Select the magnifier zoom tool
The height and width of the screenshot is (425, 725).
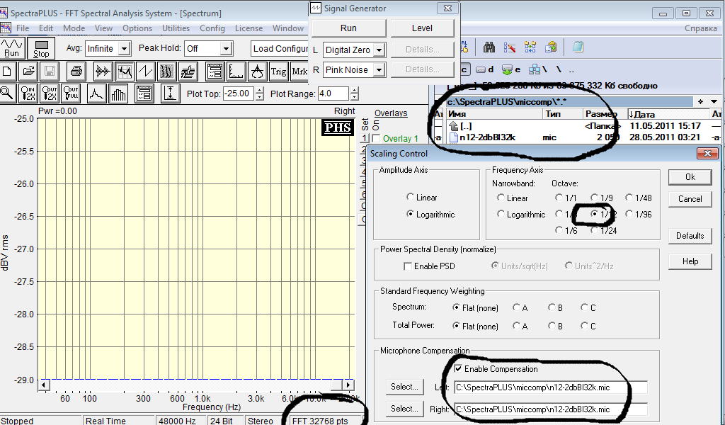[x=7, y=93]
